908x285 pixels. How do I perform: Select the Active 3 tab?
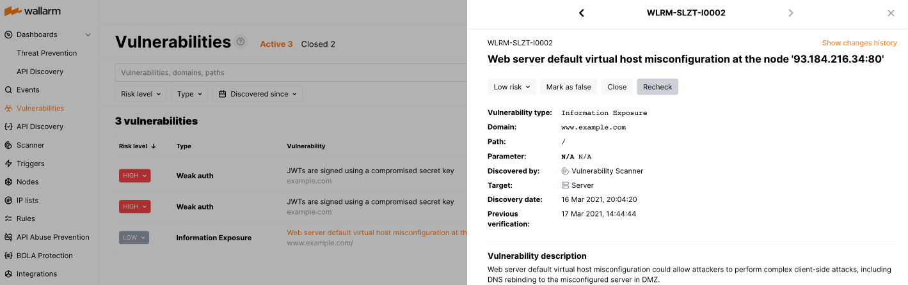(276, 44)
